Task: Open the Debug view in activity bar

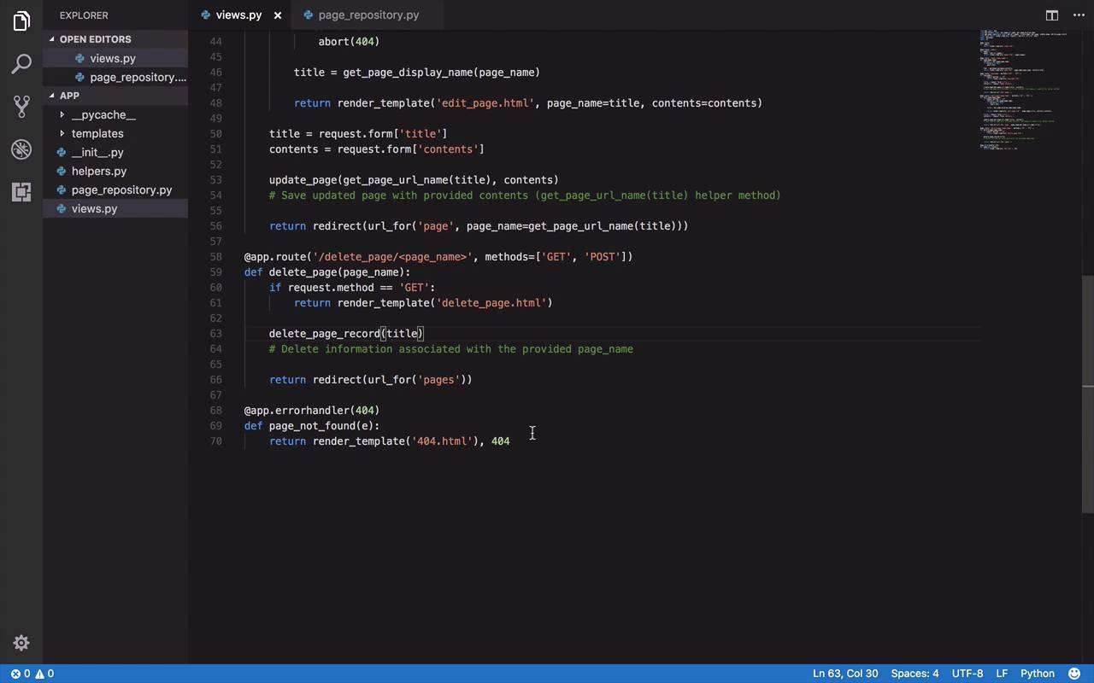Action: [x=21, y=149]
